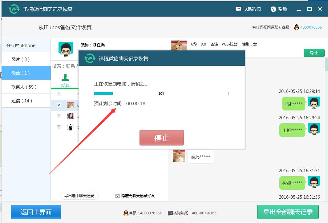
Task: Open the 图片（8）category
Action: [x=26, y=59]
